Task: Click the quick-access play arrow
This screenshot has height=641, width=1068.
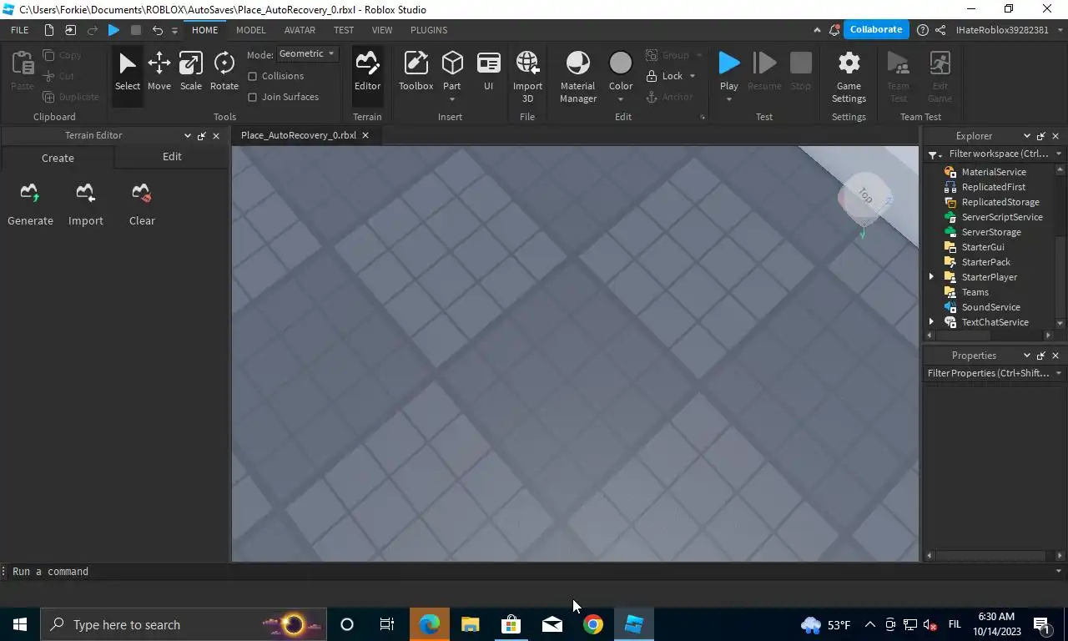Action: point(113,30)
